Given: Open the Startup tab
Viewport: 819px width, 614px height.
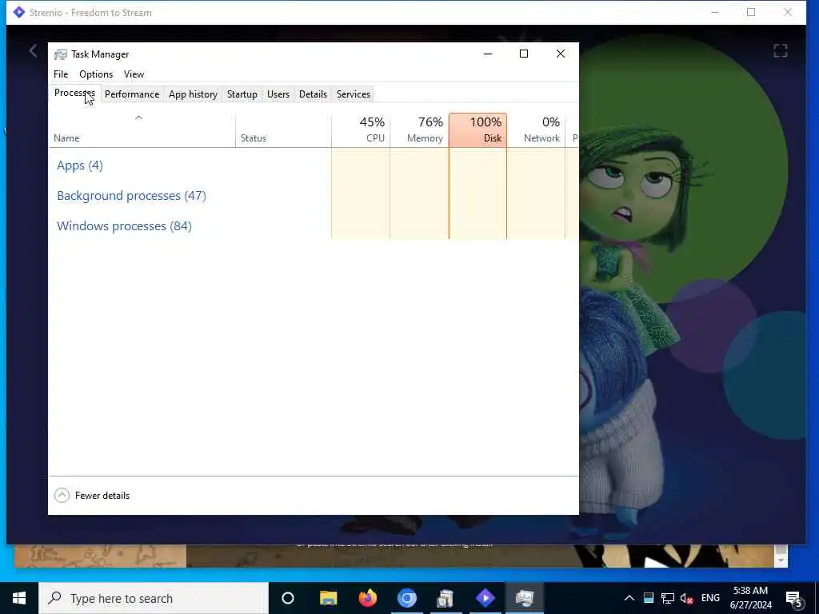Looking at the screenshot, I should pyautogui.click(x=242, y=94).
